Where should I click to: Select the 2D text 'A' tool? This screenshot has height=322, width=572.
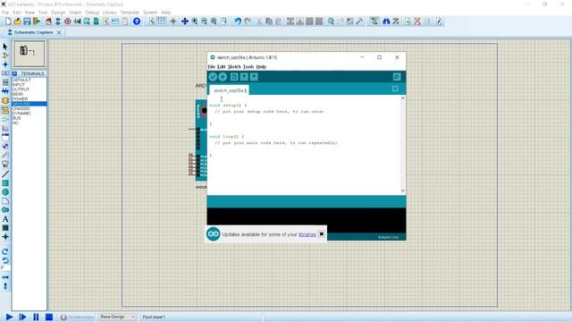click(5, 219)
